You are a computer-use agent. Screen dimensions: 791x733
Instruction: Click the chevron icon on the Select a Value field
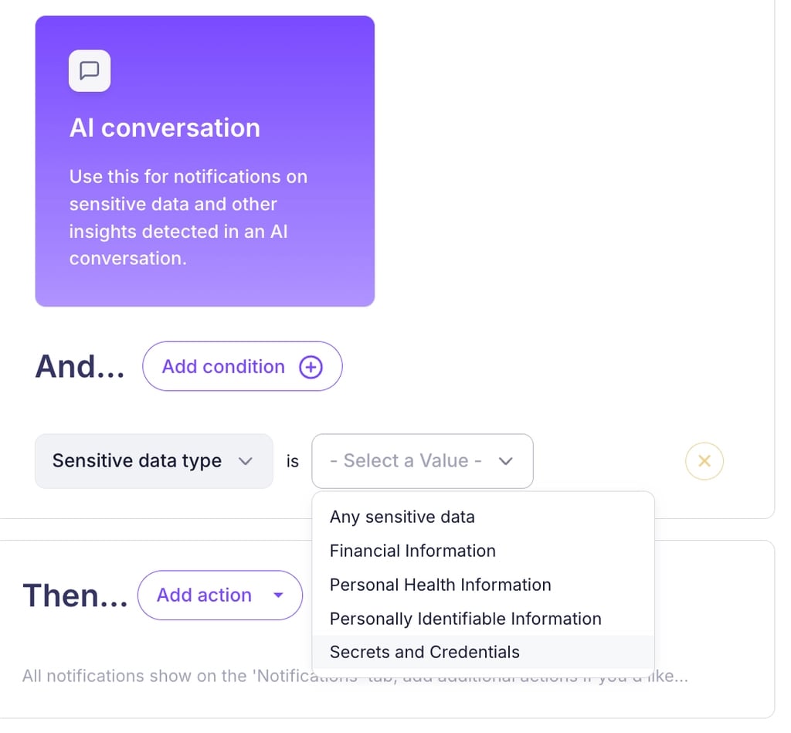tap(506, 461)
